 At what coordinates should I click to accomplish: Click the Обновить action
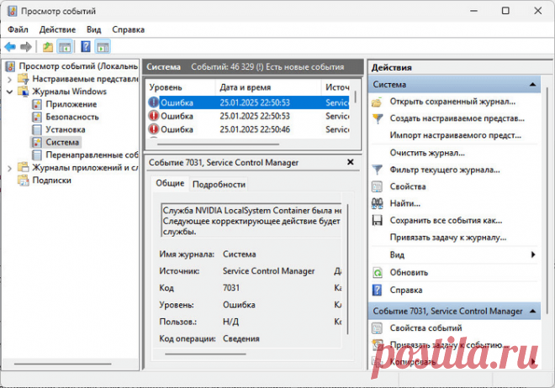coord(409,272)
